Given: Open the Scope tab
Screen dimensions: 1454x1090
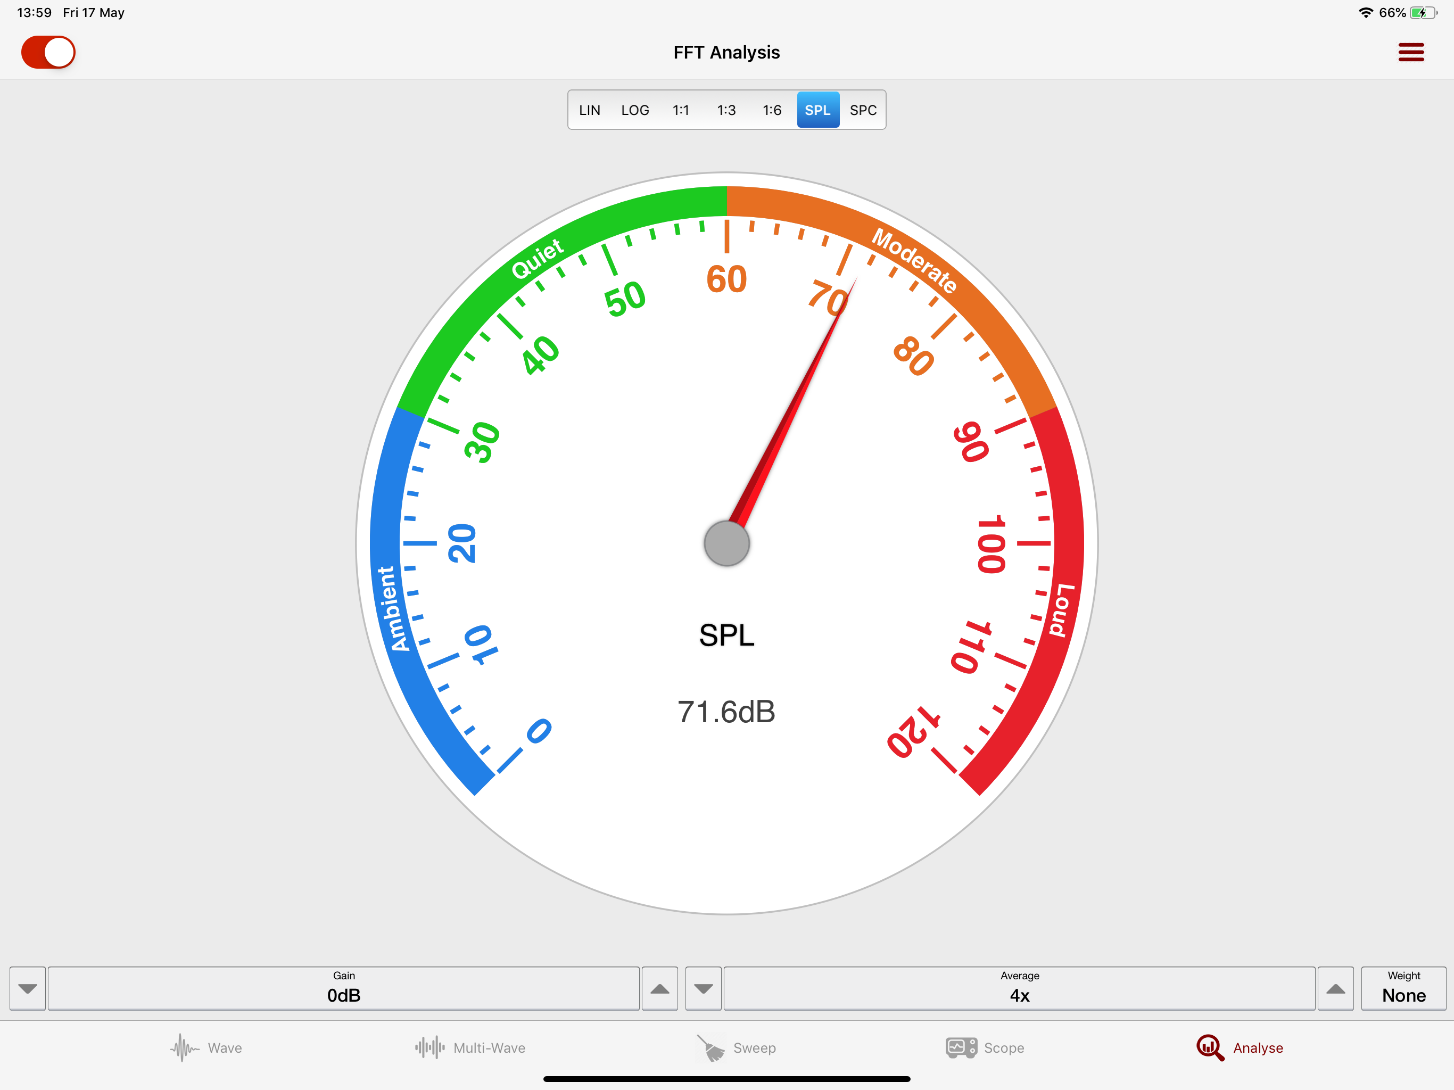Looking at the screenshot, I should click(985, 1048).
